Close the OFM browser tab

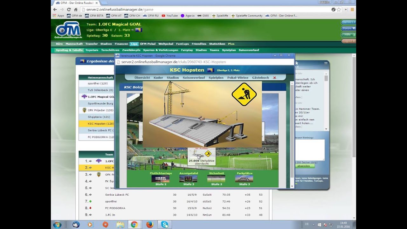tap(97, 3)
